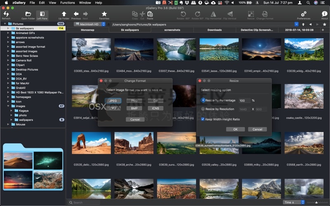
Task: Open Favorites star in toolbar
Action: [104, 14]
